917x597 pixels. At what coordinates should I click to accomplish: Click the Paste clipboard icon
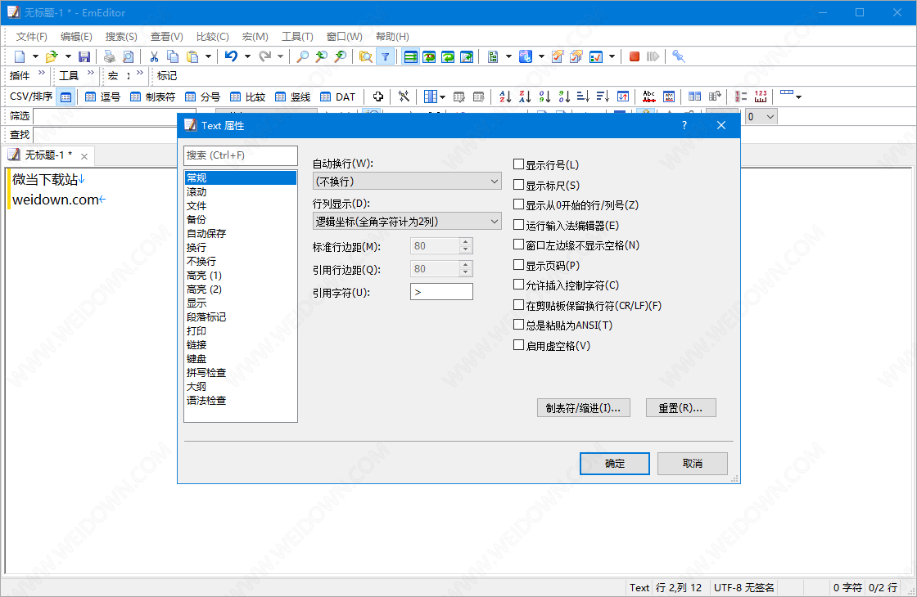coord(192,56)
